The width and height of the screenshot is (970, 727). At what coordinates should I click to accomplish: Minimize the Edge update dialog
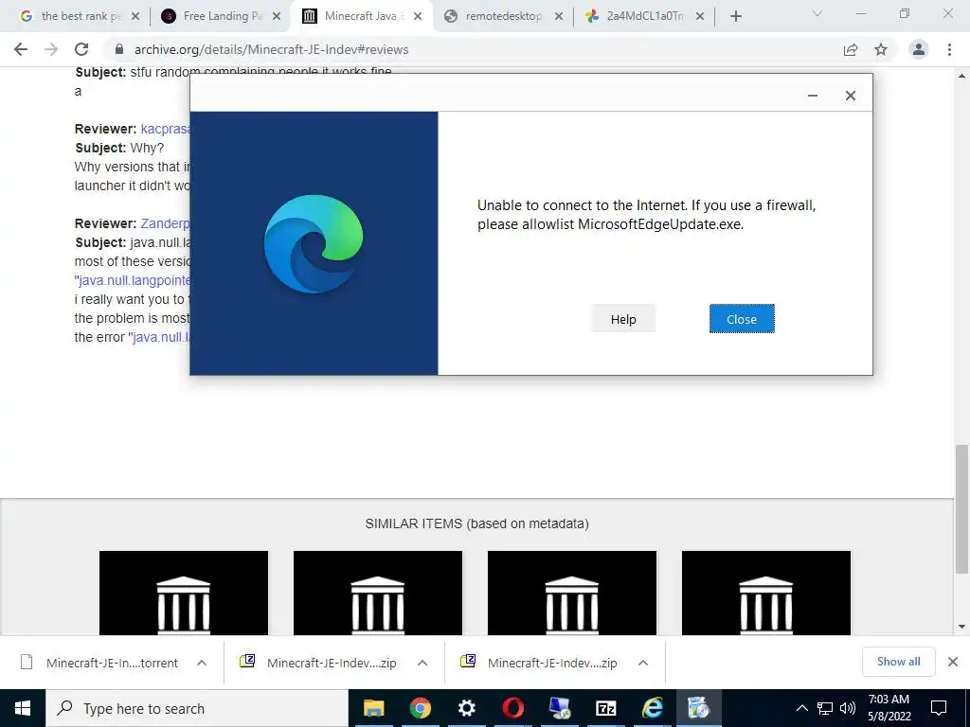pos(813,96)
